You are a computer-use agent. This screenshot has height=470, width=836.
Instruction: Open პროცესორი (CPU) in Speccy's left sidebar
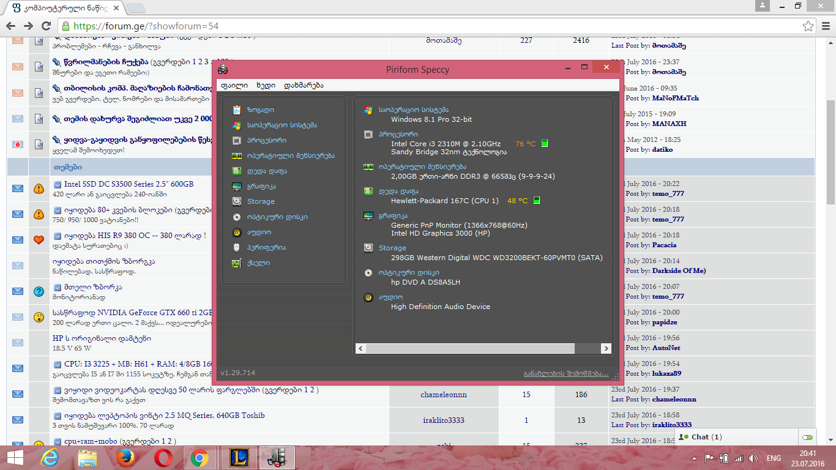coord(264,140)
